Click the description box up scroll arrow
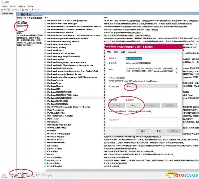This screenshot has width=199, height=179. click(176, 68)
